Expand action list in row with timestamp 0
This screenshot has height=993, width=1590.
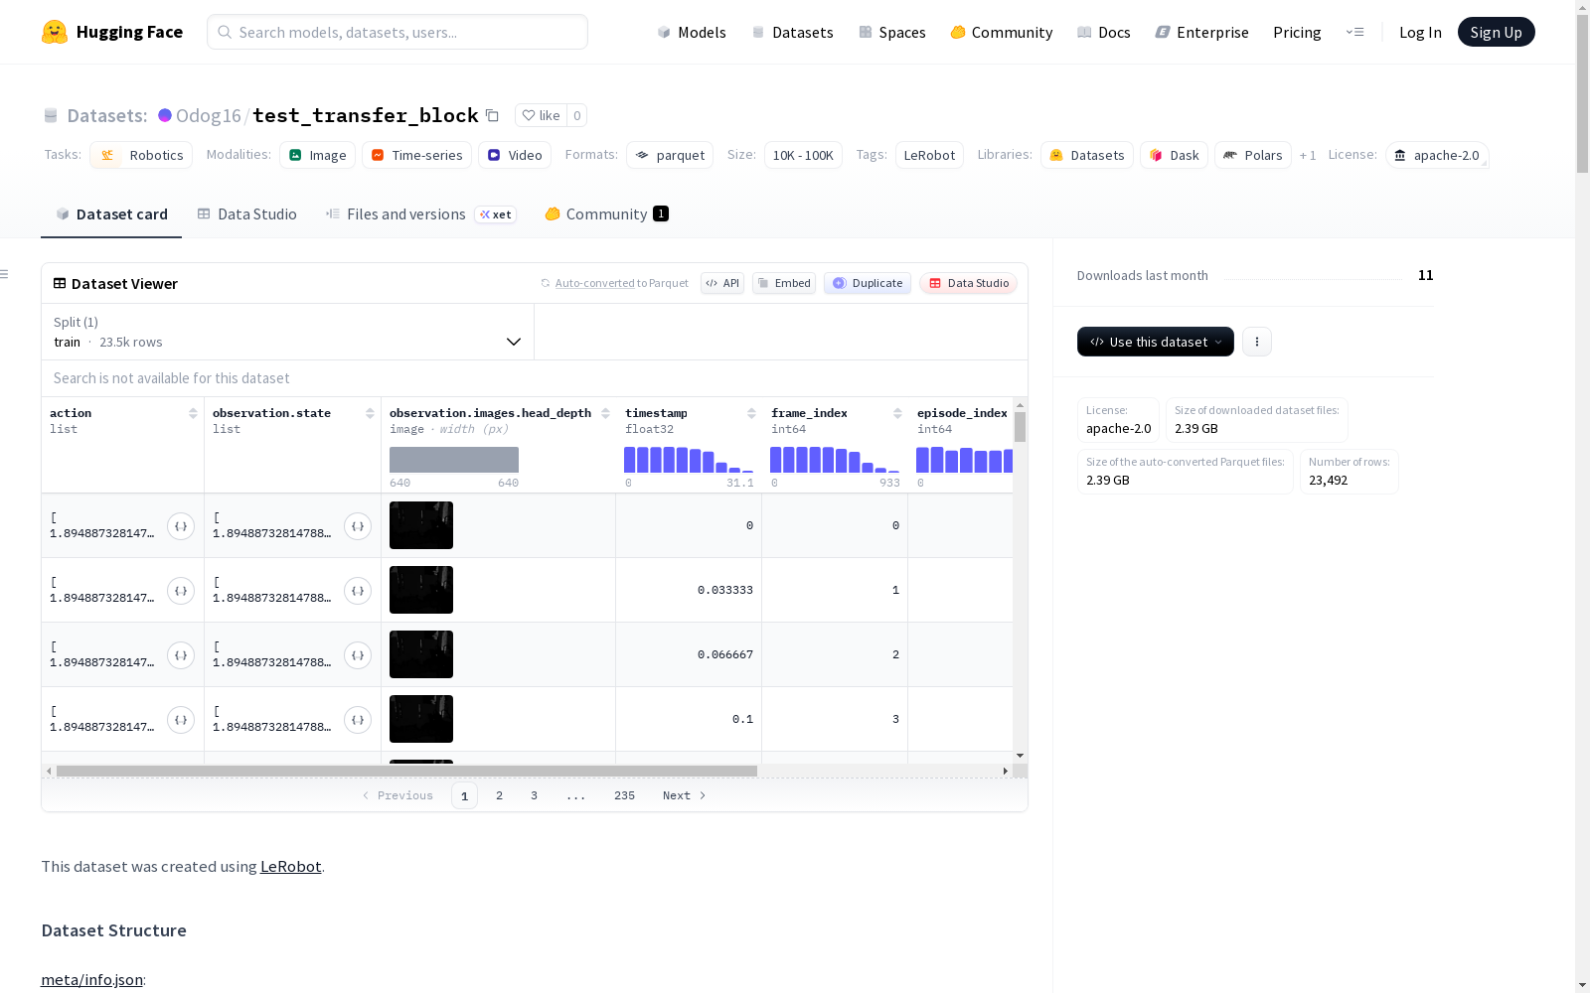pyautogui.click(x=181, y=526)
